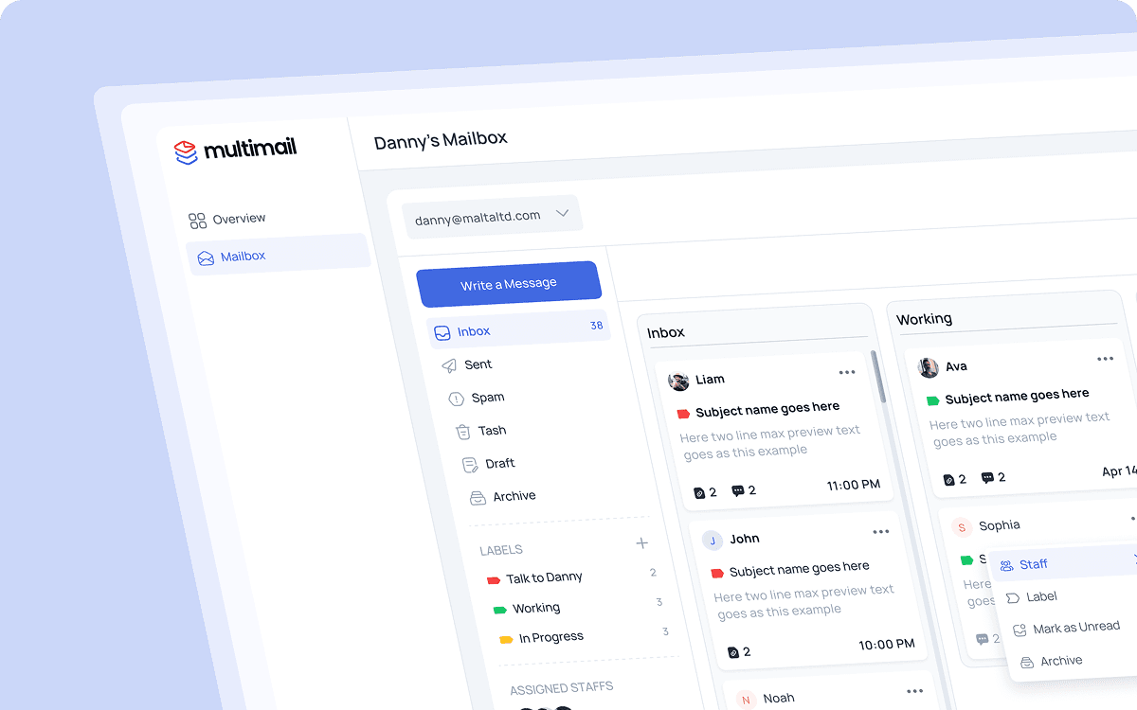Click the plus button to add a label
This screenshot has height=710, width=1137.
click(x=642, y=542)
